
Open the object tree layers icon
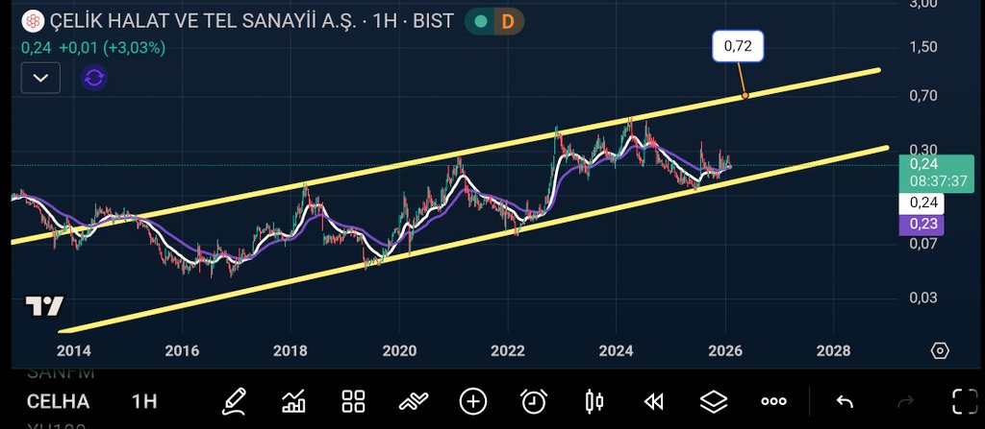coord(714,401)
